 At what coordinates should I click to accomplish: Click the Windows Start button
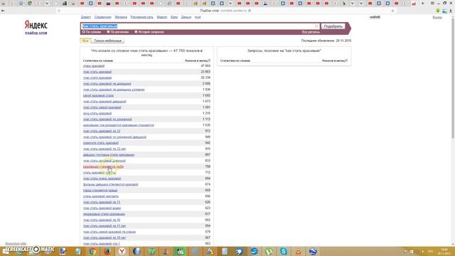point(5,251)
